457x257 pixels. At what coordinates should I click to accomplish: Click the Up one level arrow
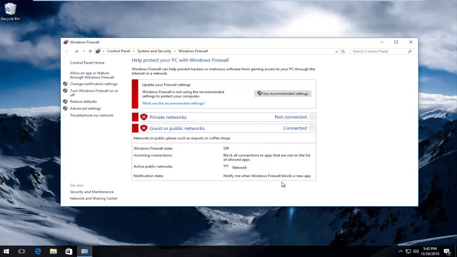point(90,51)
